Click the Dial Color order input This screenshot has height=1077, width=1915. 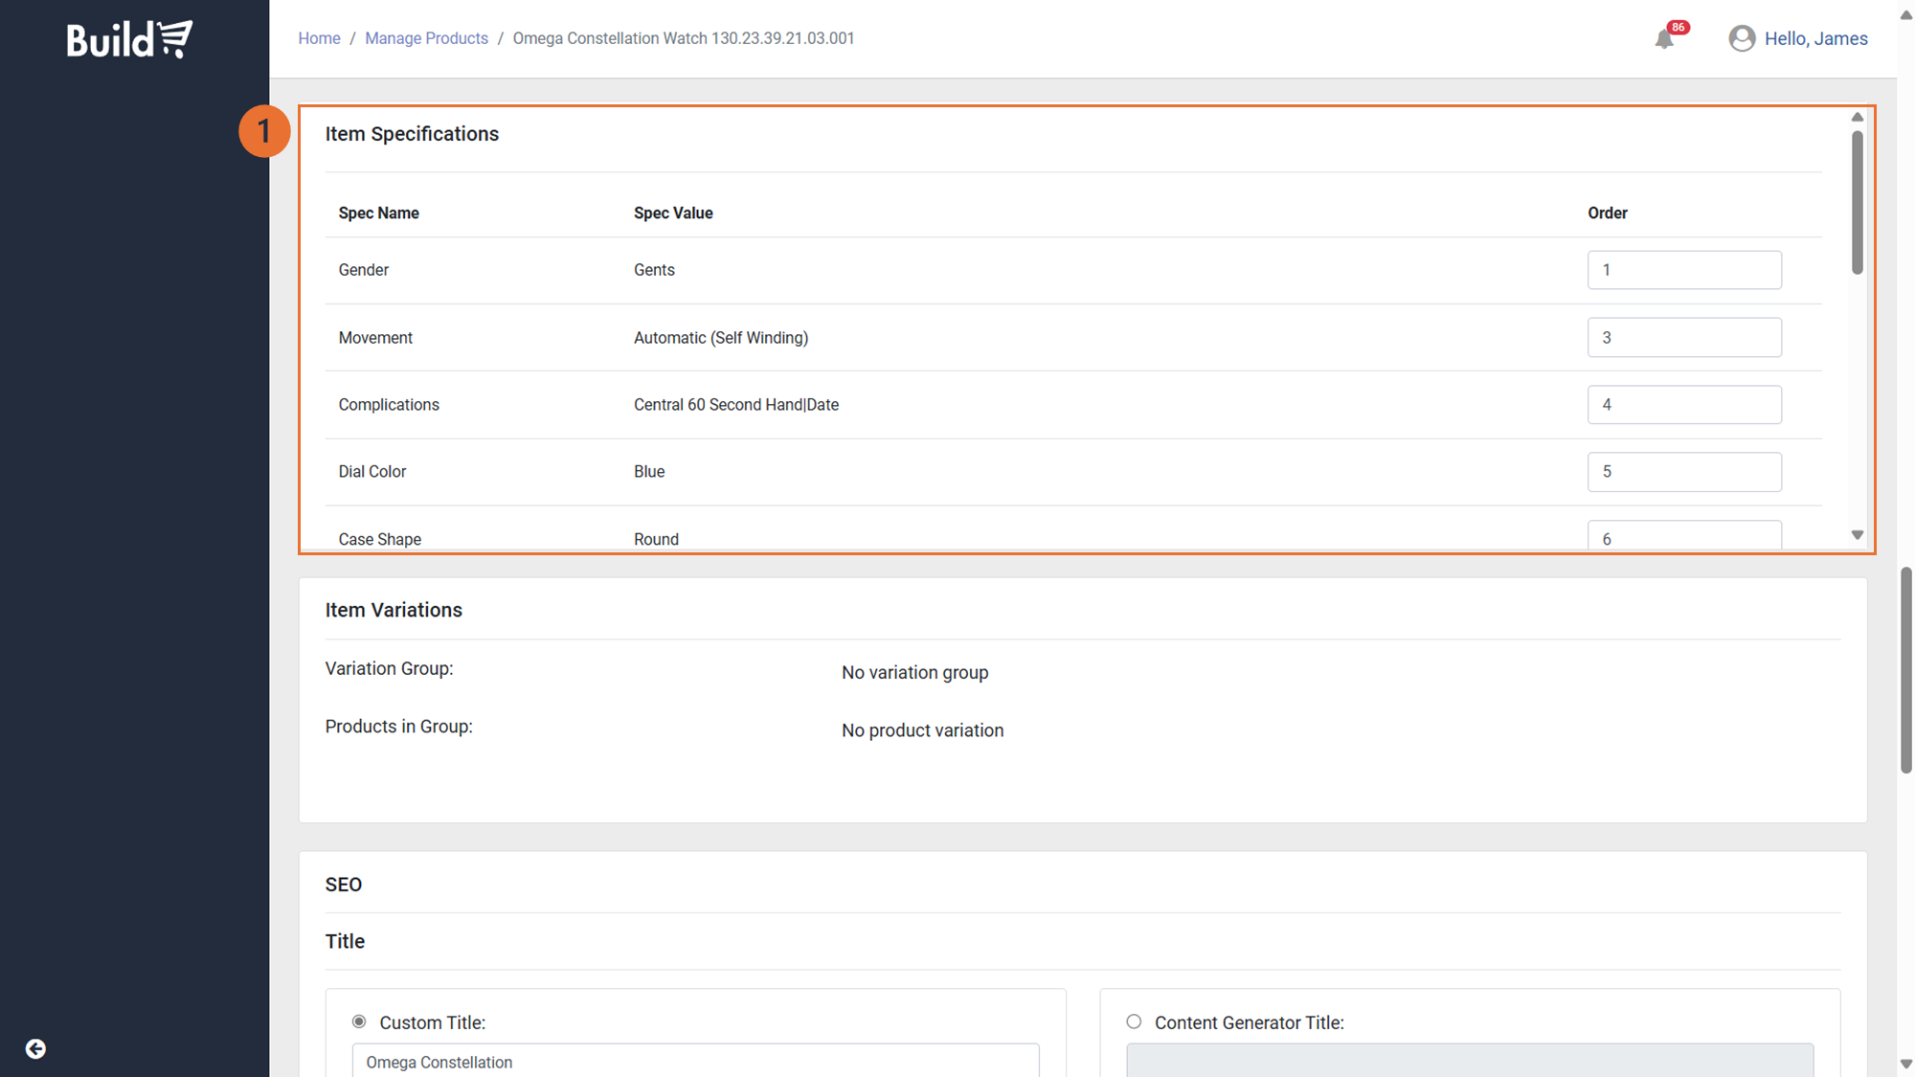pos(1683,472)
